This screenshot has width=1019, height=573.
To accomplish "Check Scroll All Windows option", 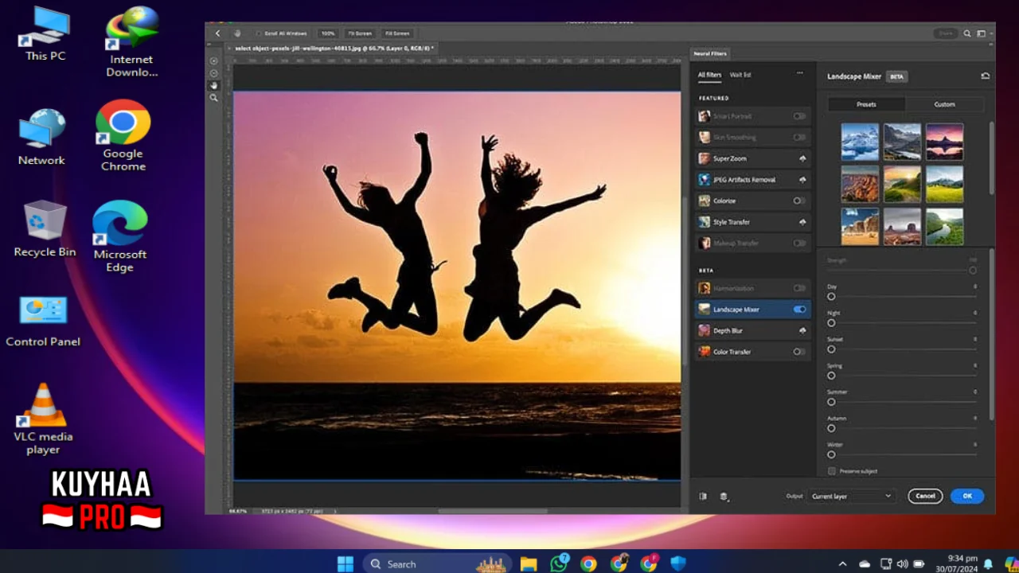I will [x=259, y=33].
